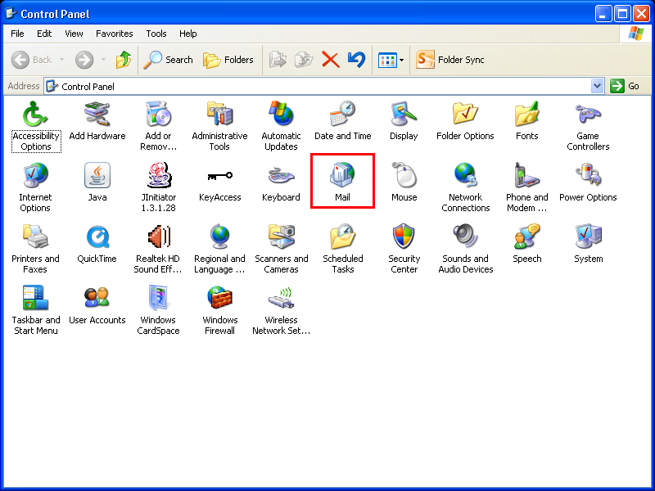Select Sounds and Audio Devices icon
Viewport: 655px width, 491px height.
(x=465, y=250)
